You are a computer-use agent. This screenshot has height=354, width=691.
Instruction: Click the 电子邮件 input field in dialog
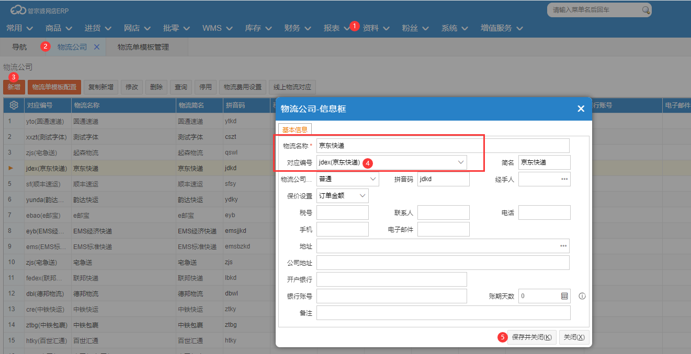444,229
